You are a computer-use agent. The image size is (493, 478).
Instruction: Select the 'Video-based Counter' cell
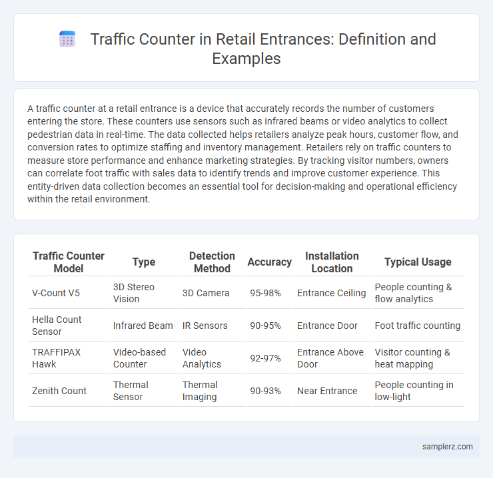(144, 358)
